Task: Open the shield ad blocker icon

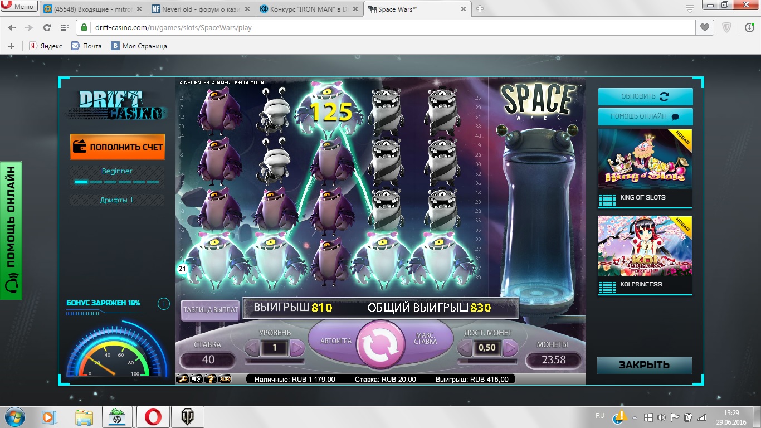Action: point(726,27)
